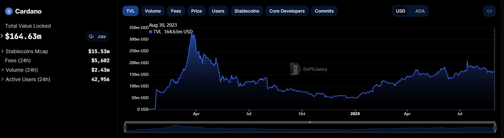Click the download icon in .csv button

pyautogui.click(x=91, y=36)
